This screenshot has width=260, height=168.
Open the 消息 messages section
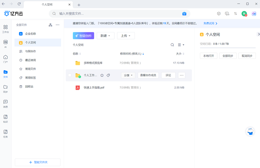click(6, 104)
